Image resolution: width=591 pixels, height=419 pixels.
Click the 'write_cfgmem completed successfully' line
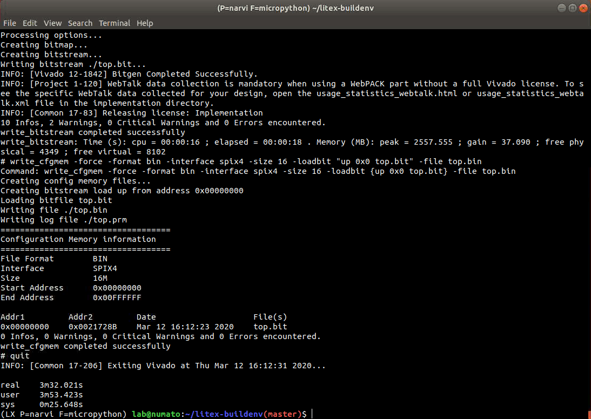85,346
